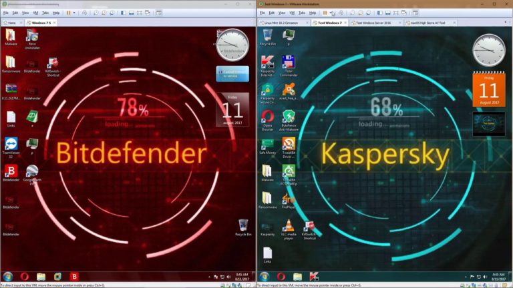Viewport: 513px width, 288px height.
Task: Take a snapshot in left VMware window toolbar
Action: (96, 13)
